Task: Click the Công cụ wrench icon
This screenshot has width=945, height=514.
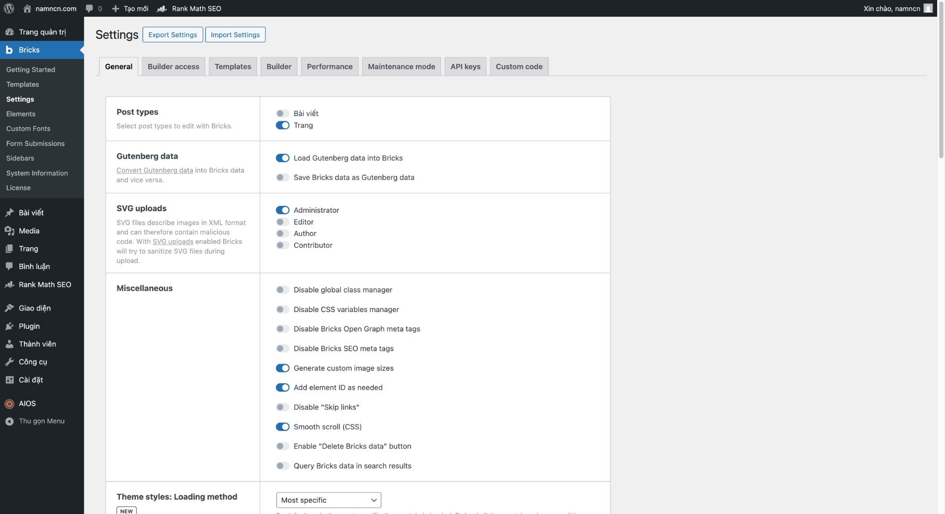Action: pos(9,362)
